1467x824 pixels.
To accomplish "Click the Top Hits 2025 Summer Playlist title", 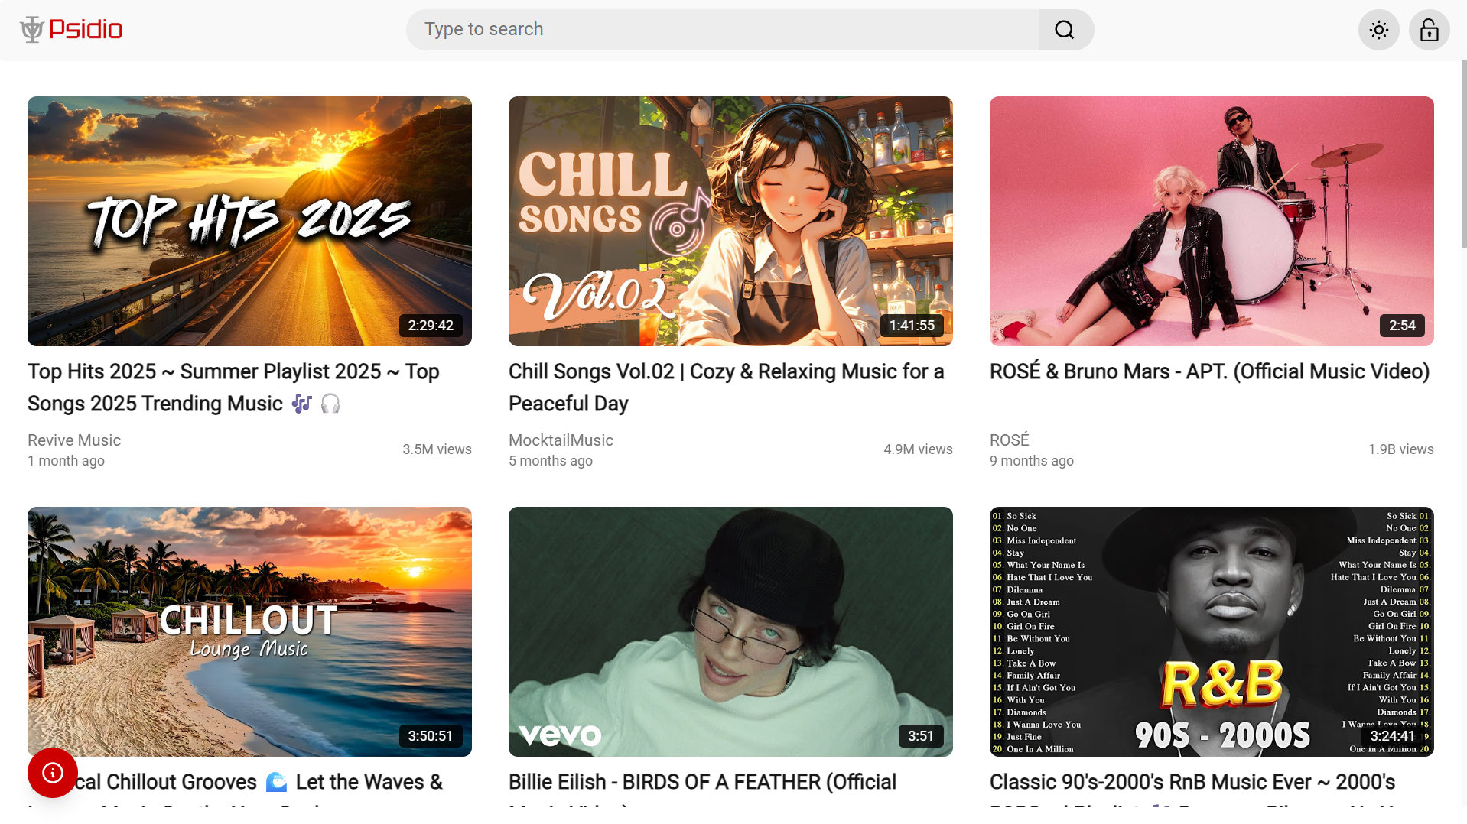I will 233,387.
